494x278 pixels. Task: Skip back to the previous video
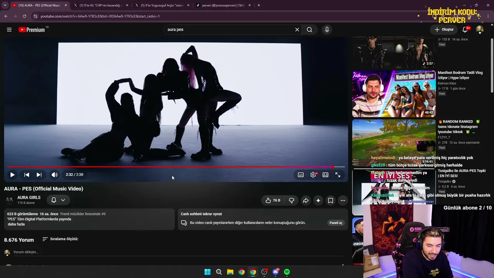click(x=27, y=175)
